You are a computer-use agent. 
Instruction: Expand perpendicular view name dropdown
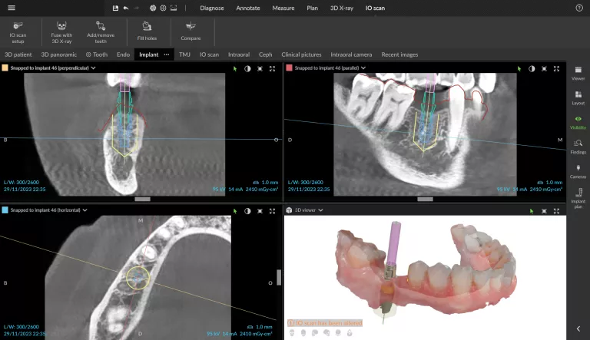pos(93,68)
